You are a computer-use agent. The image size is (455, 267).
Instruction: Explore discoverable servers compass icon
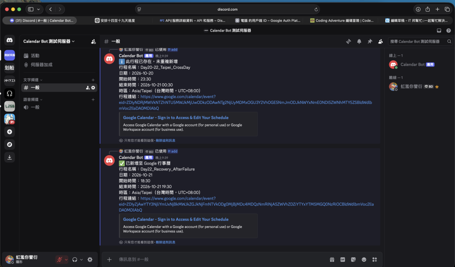[10, 145]
